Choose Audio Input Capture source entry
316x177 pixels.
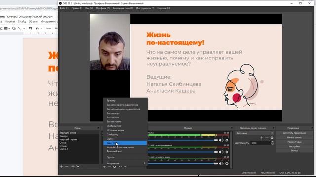[125, 105]
